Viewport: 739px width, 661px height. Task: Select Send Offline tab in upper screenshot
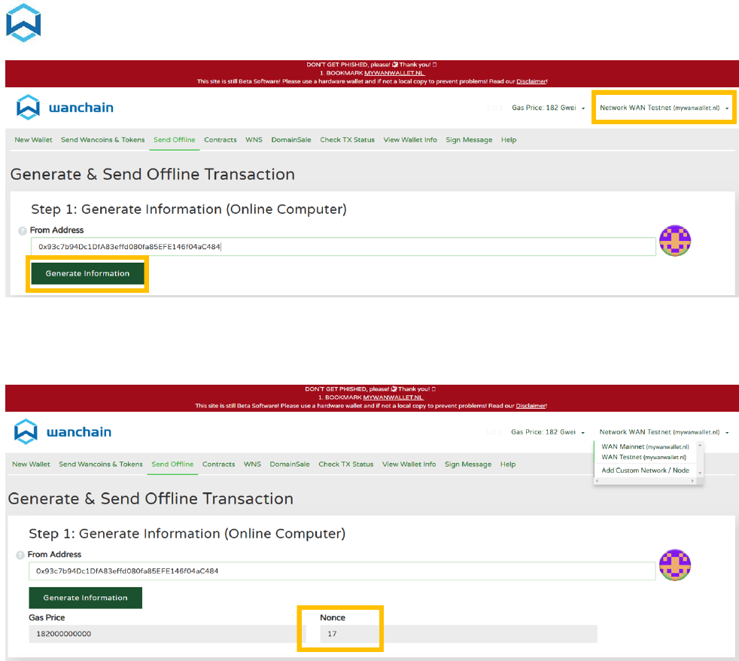coord(175,140)
